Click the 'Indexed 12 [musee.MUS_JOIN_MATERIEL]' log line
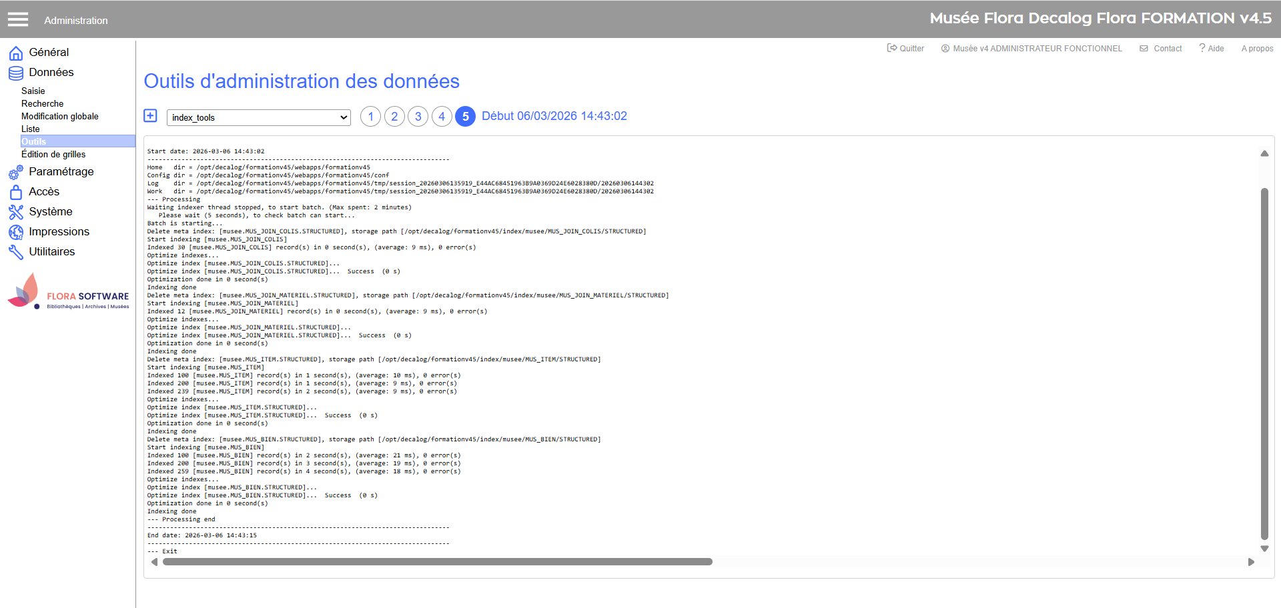 [317, 311]
